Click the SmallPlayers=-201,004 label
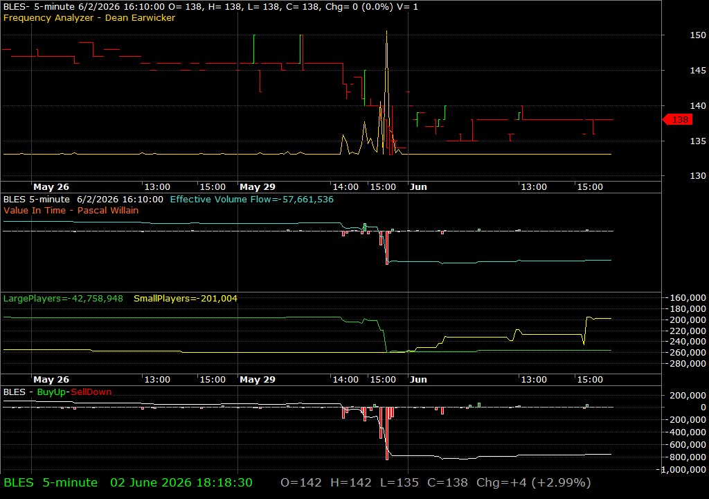This screenshot has width=709, height=499. [x=186, y=299]
